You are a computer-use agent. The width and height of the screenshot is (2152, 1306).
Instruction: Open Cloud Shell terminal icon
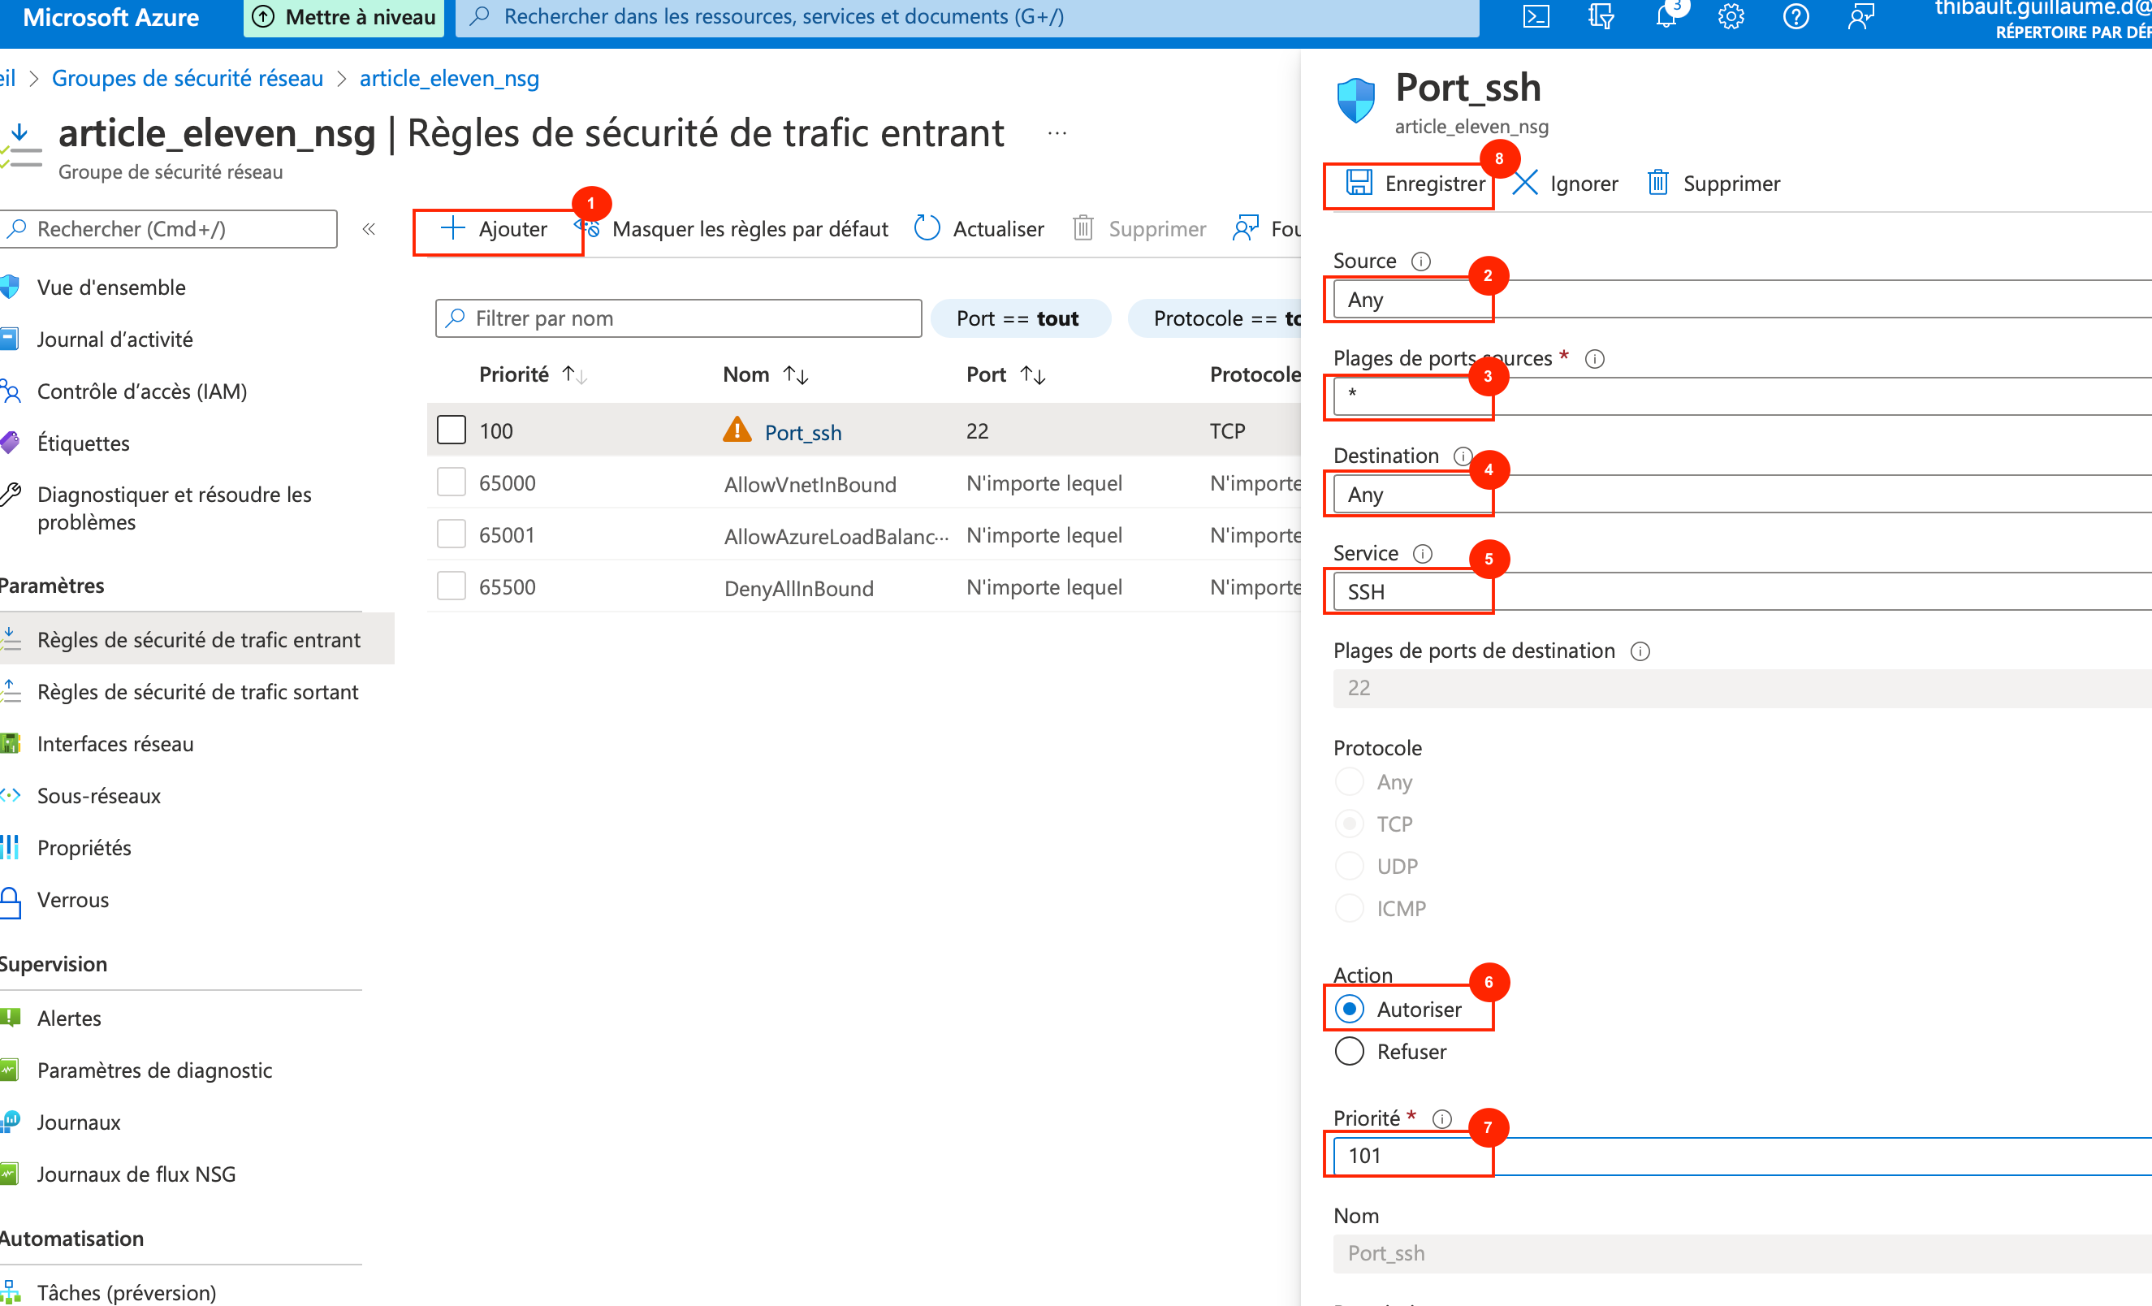(x=1536, y=16)
